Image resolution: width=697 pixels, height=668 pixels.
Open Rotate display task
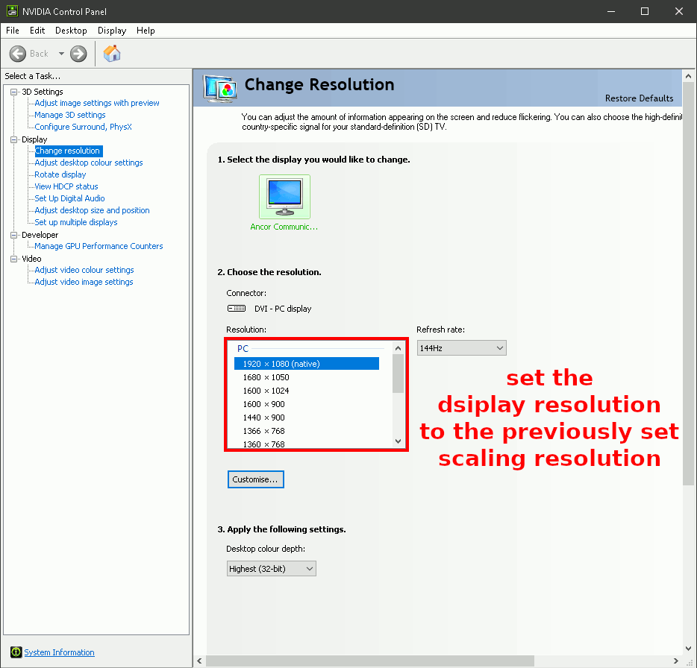[60, 174]
